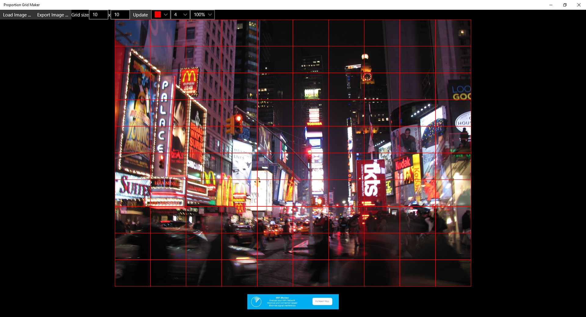
Task: Click the x separator between grid size fields
Action: click(109, 15)
